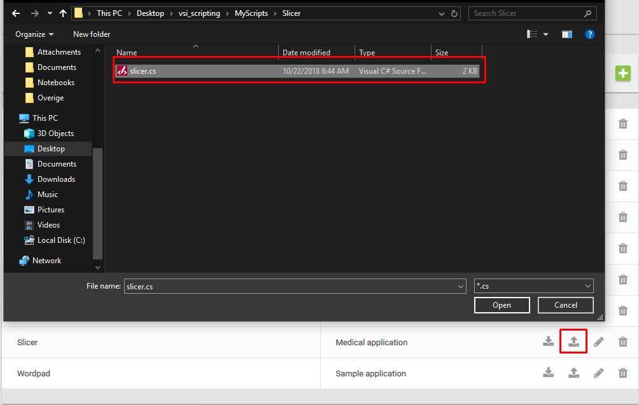The image size is (639, 405).
Task: Expand the file type filter *.cs dropdown
Action: (587, 286)
